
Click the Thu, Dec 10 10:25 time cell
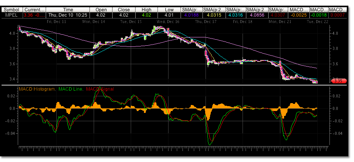(x=68, y=15)
